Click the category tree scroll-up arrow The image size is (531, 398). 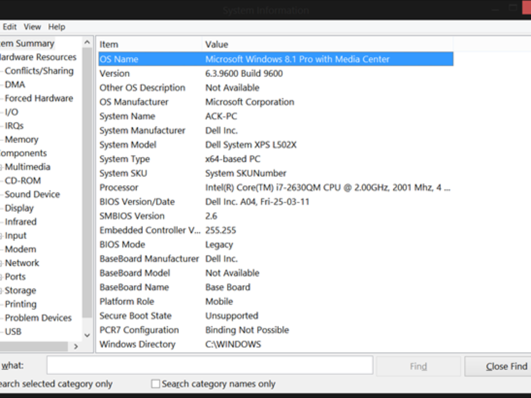coord(87,42)
